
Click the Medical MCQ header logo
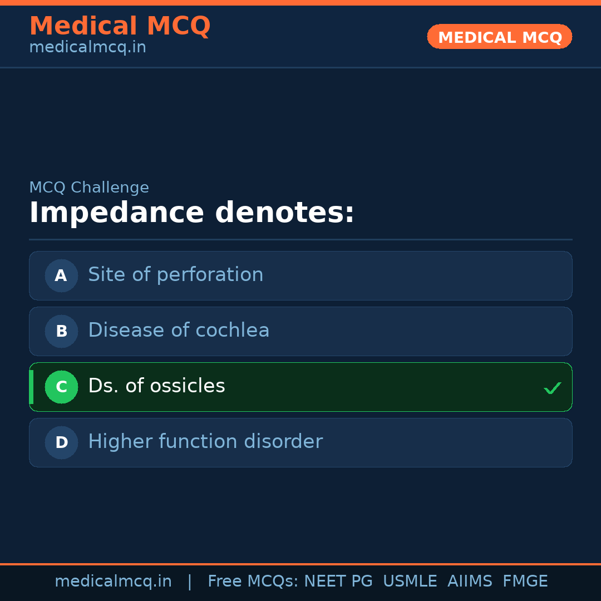120,26
